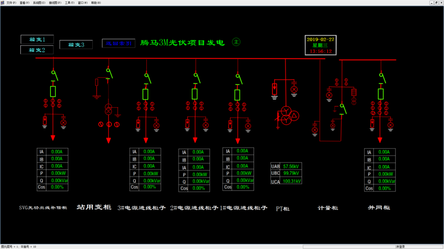
Task: Open the 工具 menu
Action: coord(69,3)
